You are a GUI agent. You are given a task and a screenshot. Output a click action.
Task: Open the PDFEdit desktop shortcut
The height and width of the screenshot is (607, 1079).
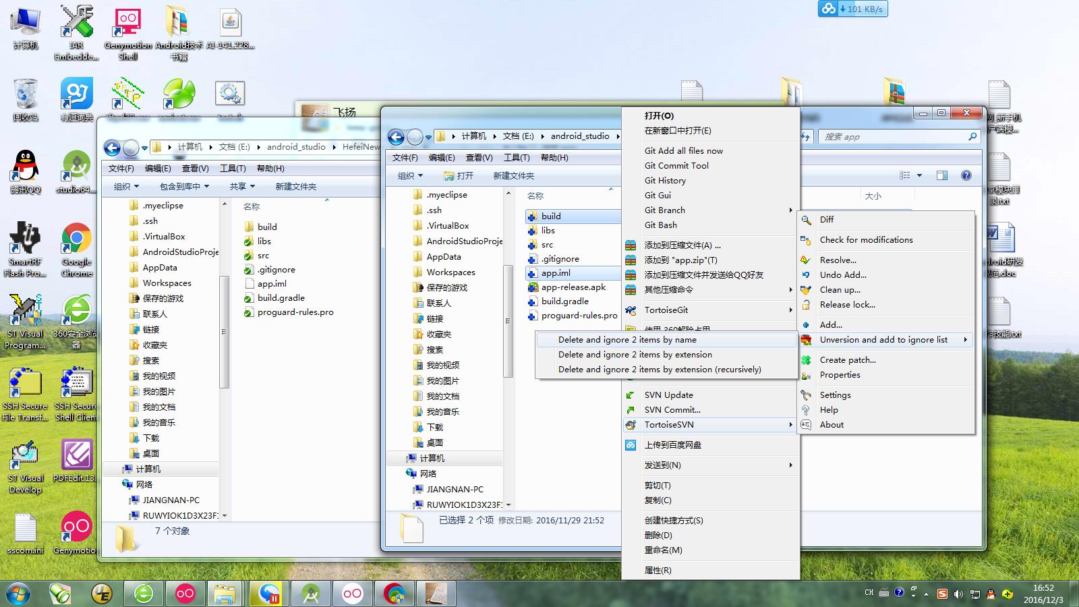click(x=76, y=461)
